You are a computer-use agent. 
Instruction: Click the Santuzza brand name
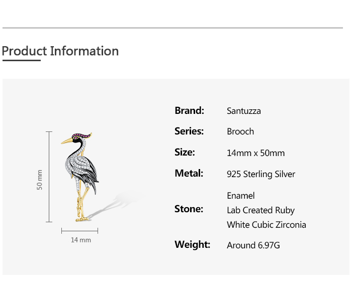pyautogui.click(x=244, y=111)
